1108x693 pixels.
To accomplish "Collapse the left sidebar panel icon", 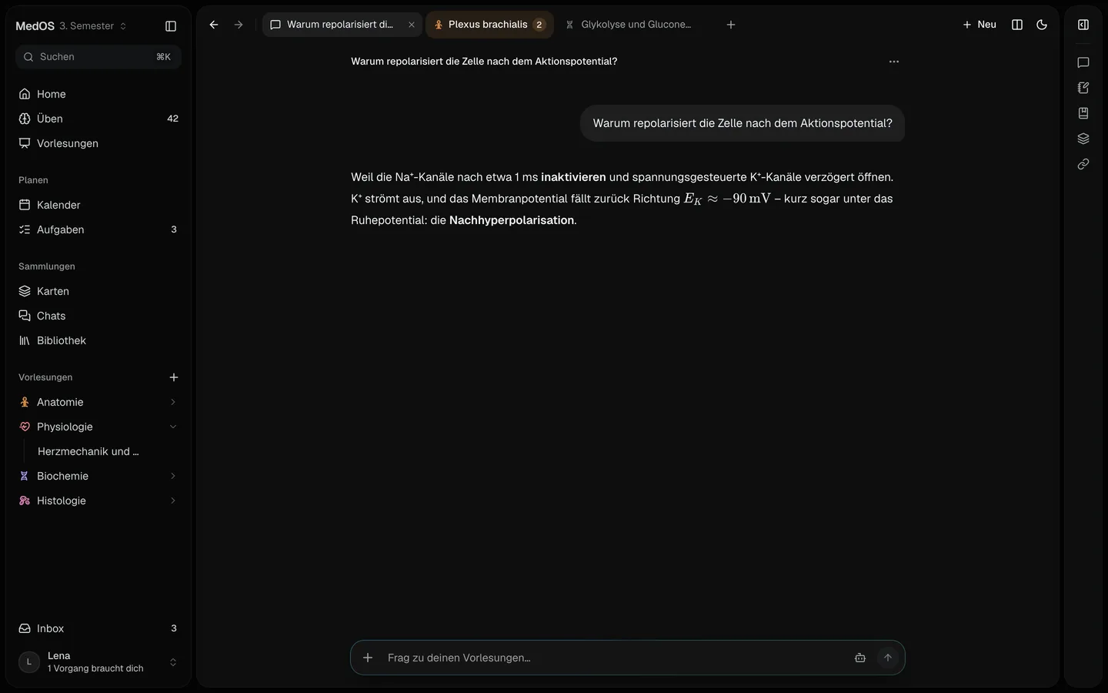I will click(171, 26).
